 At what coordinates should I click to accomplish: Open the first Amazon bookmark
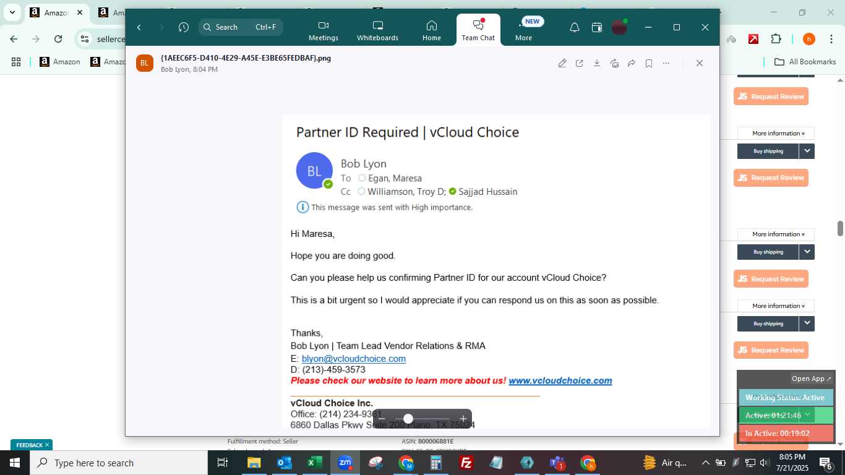(60, 62)
